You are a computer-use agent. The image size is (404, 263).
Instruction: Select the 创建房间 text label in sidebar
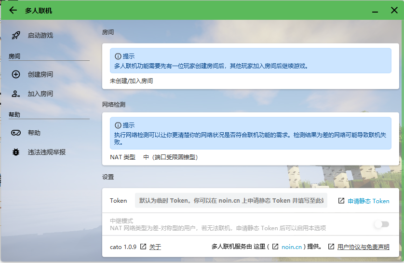click(40, 74)
